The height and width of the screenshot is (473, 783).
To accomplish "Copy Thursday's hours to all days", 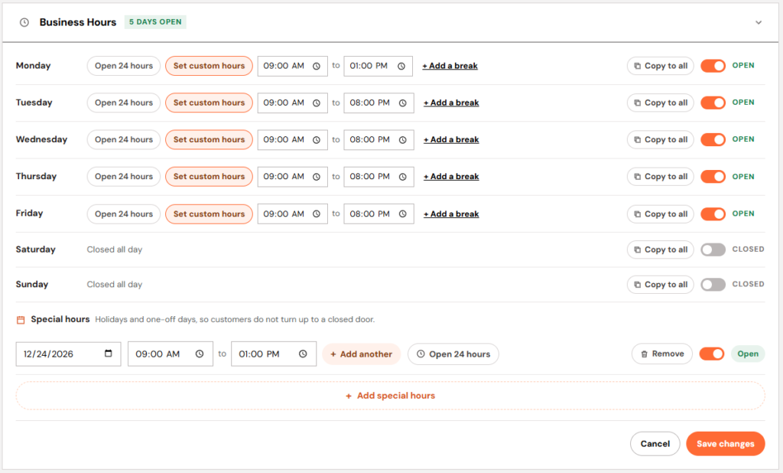I will click(x=660, y=177).
